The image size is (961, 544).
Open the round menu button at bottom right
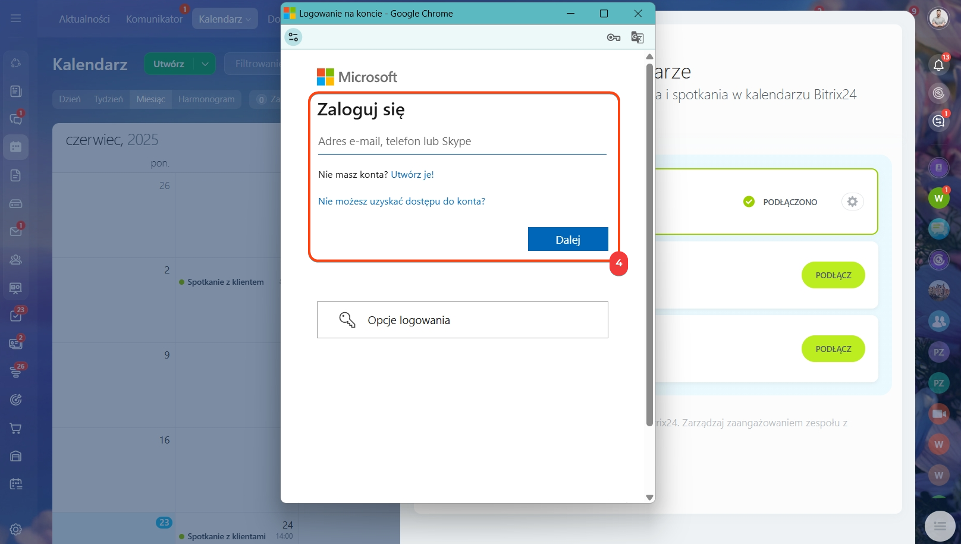click(940, 526)
